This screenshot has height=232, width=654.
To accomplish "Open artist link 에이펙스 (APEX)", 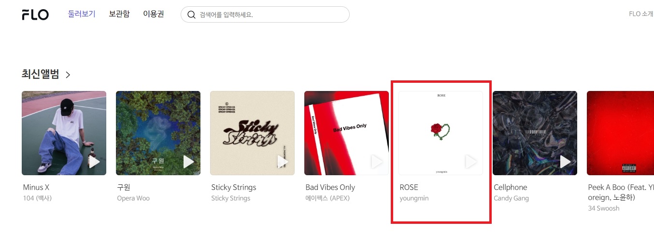I will point(327,198).
